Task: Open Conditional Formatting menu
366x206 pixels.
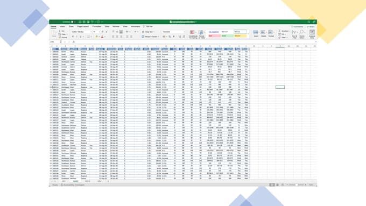Action: point(193,34)
